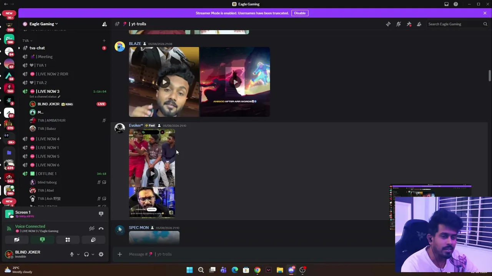
Task: Search Eagle Gaming server
Action: [x=457, y=24]
